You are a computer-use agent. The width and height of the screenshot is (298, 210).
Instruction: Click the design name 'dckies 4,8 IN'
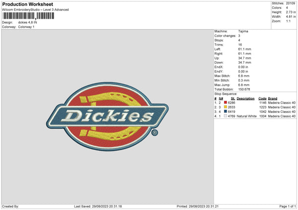(x=27, y=22)
